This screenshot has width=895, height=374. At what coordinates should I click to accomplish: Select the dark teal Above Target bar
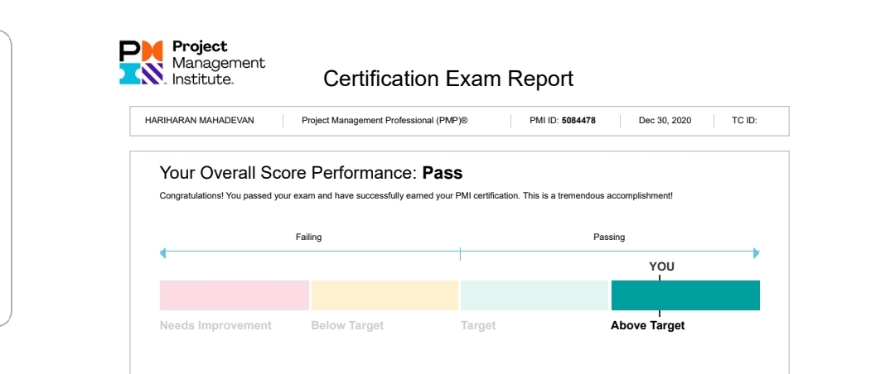tap(685, 295)
